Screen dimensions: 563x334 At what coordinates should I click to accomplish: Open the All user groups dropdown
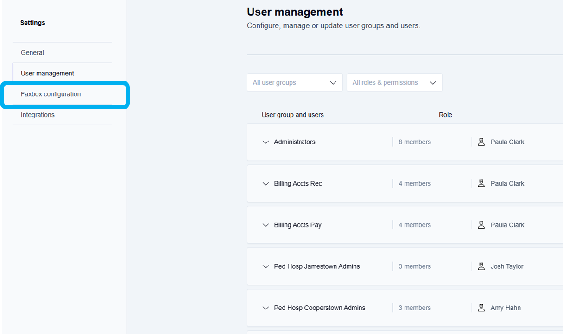[294, 83]
